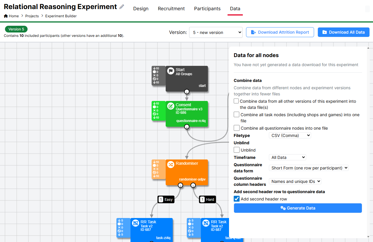
Task: Click the pencil icon to rename the experiment
Action: [122, 7]
